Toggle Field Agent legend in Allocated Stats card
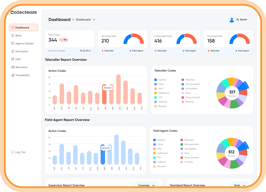This screenshot has height=192, width=266. pyautogui.click(x=136, y=51)
